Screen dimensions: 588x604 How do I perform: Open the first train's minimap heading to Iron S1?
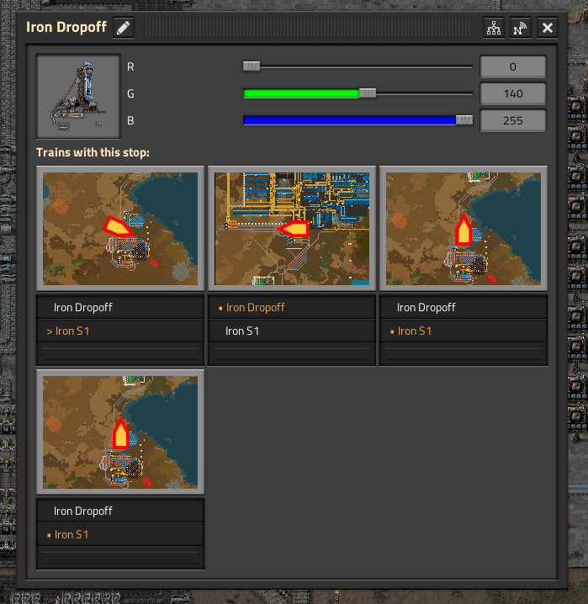pyautogui.click(x=120, y=229)
